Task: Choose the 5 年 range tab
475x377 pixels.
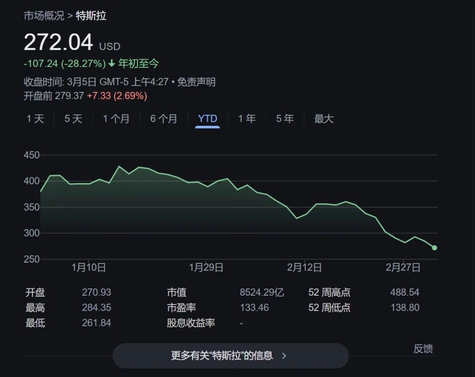Action: point(285,119)
